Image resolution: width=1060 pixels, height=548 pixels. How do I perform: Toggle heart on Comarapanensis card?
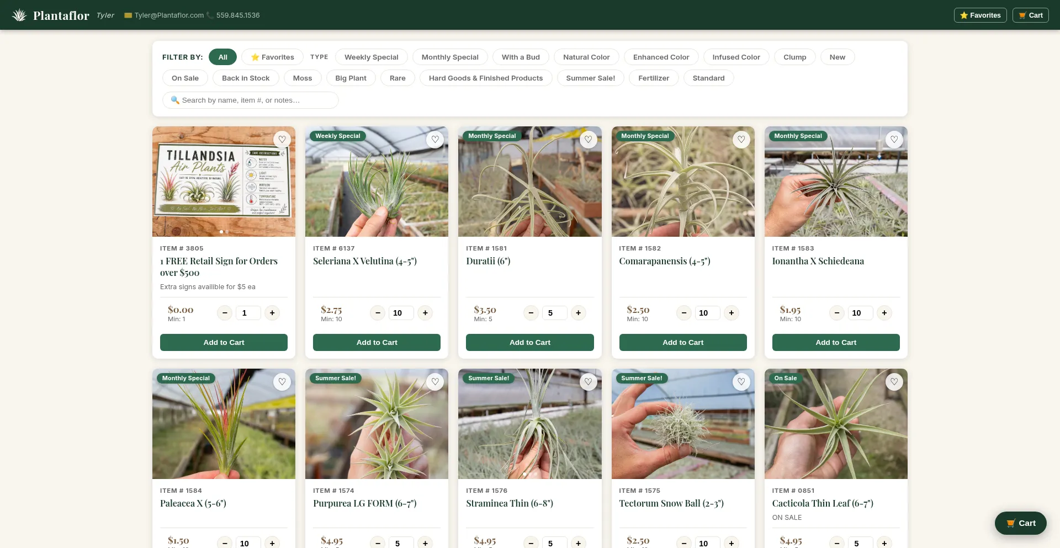coord(741,140)
